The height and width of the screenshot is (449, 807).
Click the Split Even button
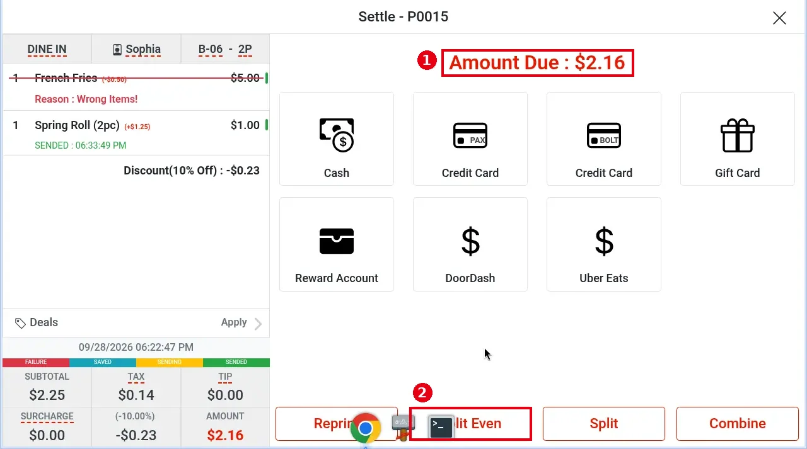pyautogui.click(x=470, y=423)
